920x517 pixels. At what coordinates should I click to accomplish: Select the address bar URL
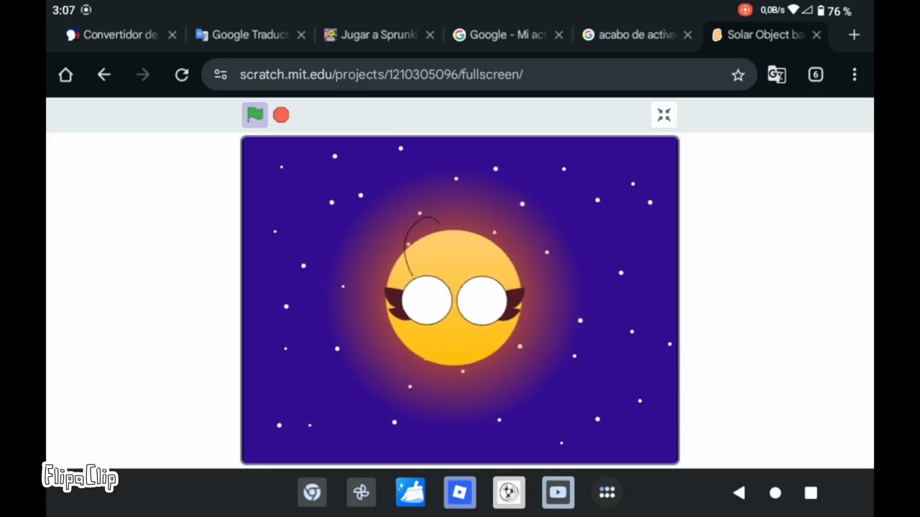[x=381, y=75]
